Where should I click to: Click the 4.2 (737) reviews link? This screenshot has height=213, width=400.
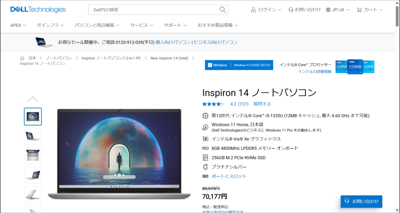(239, 104)
